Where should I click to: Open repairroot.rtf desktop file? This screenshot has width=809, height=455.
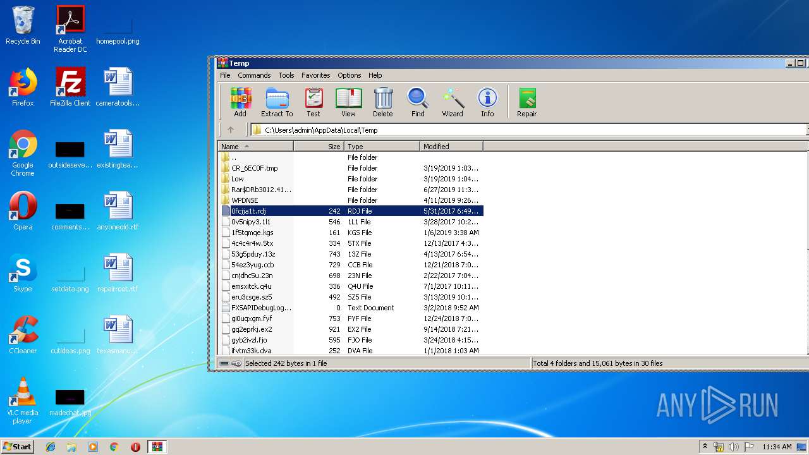[x=118, y=273]
